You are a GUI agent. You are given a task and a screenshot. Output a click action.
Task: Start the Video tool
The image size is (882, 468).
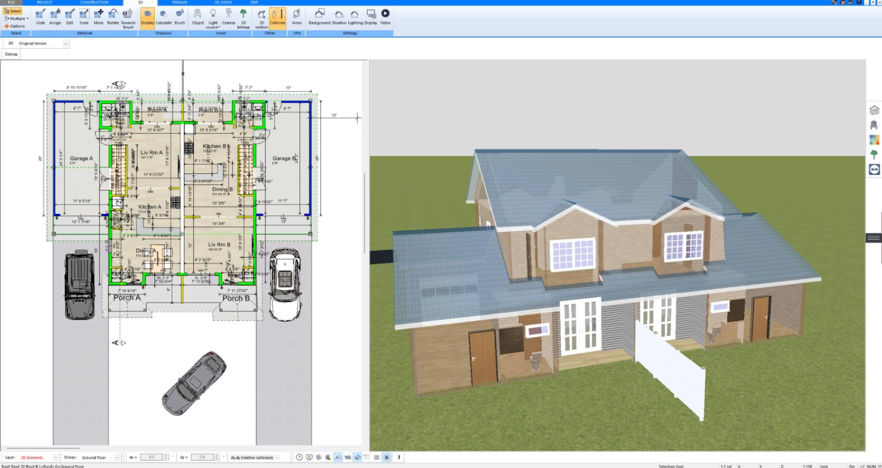(x=385, y=16)
